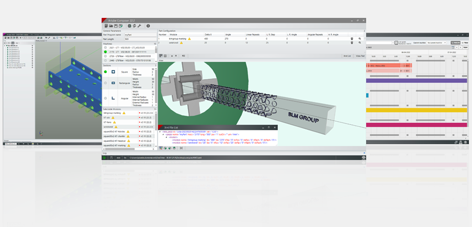Click the magnifier icon on the serietondi row

pyautogui.click(x=359, y=43)
